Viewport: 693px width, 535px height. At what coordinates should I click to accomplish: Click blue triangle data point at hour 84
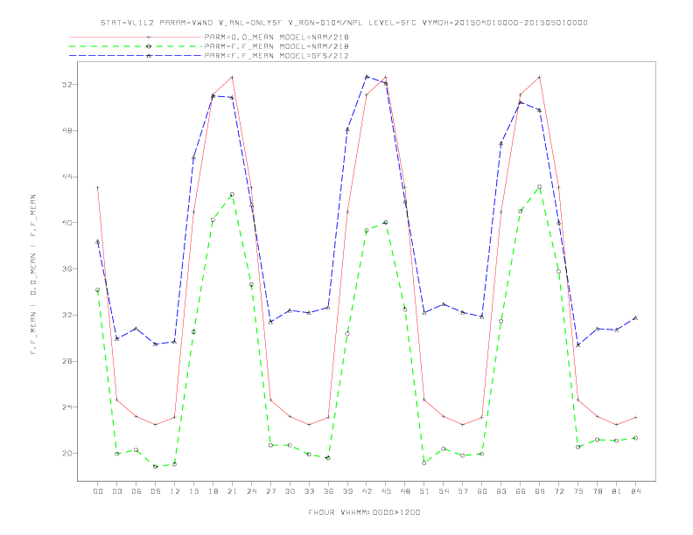(635, 318)
